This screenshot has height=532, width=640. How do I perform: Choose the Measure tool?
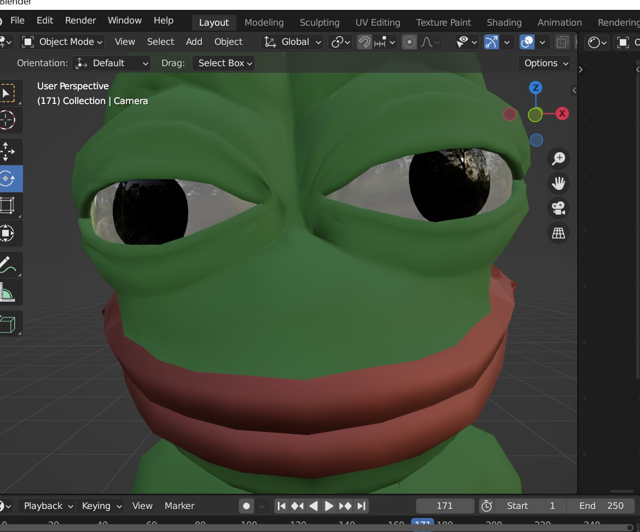[7, 292]
